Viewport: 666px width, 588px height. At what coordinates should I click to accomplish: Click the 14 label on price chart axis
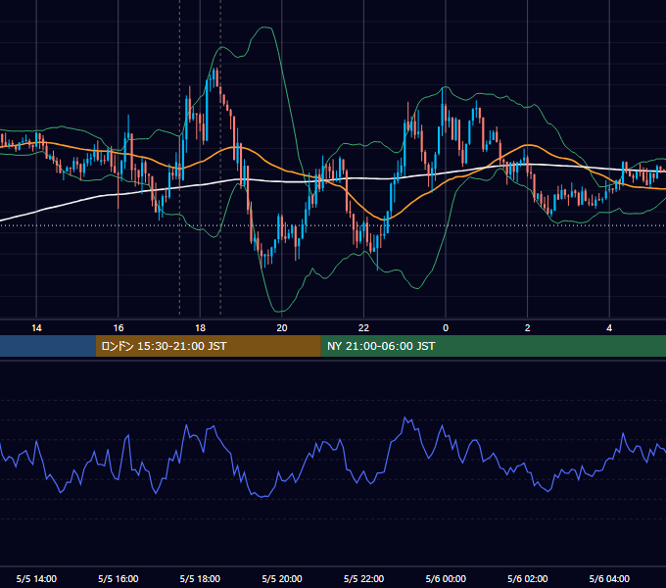[x=36, y=328]
